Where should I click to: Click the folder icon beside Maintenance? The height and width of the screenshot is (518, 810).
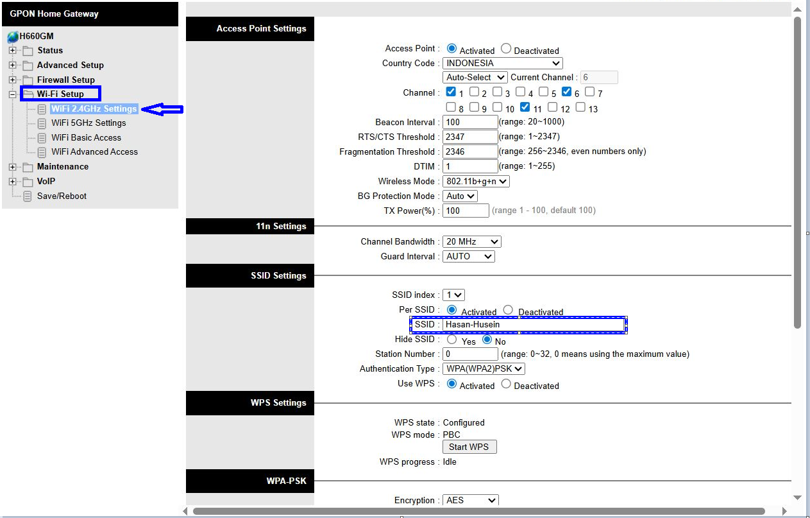(29, 166)
